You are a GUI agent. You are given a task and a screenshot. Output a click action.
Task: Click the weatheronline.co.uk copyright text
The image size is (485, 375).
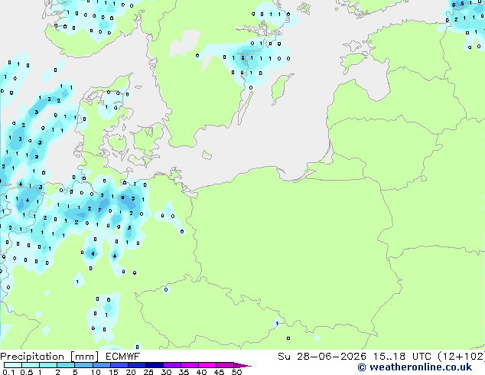(x=415, y=367)
